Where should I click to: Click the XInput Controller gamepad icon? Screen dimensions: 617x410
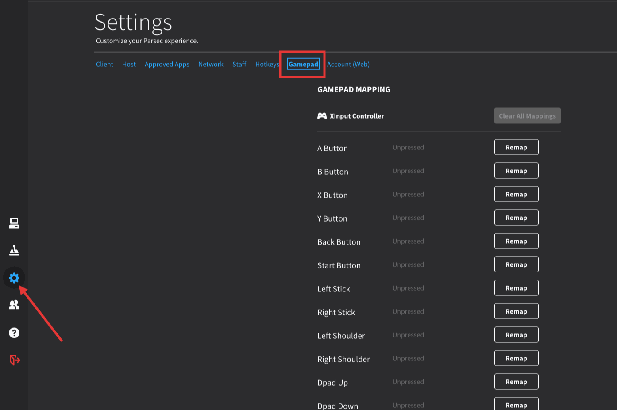[x=322, y=116]
